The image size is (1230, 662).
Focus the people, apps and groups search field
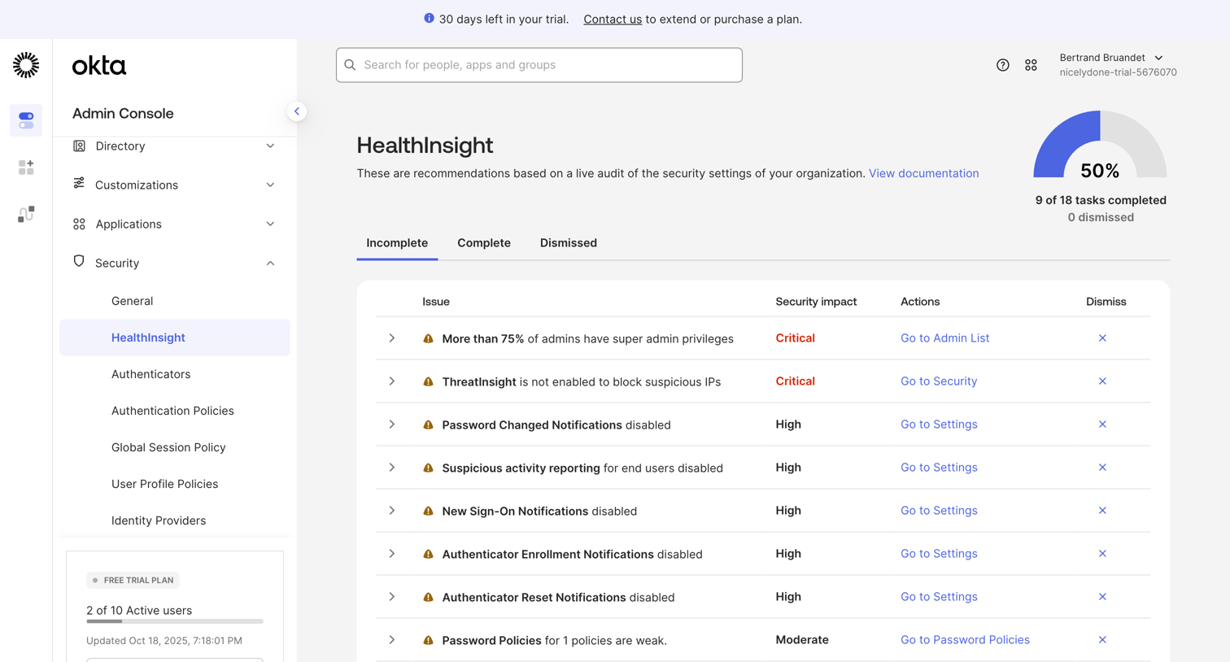coord(539,65)
